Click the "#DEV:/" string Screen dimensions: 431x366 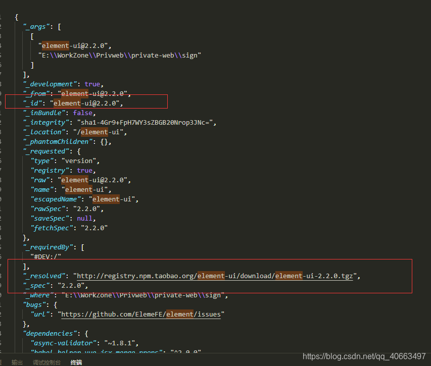click(45, 257)
